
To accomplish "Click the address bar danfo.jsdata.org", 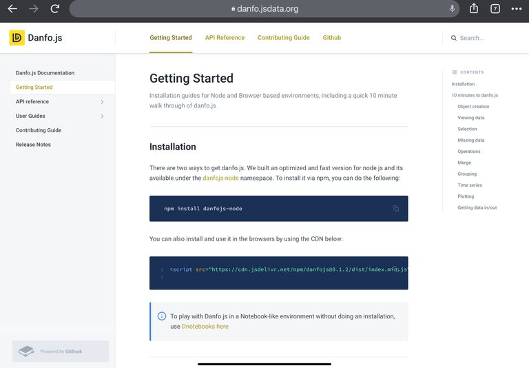I will pos(264,9).
